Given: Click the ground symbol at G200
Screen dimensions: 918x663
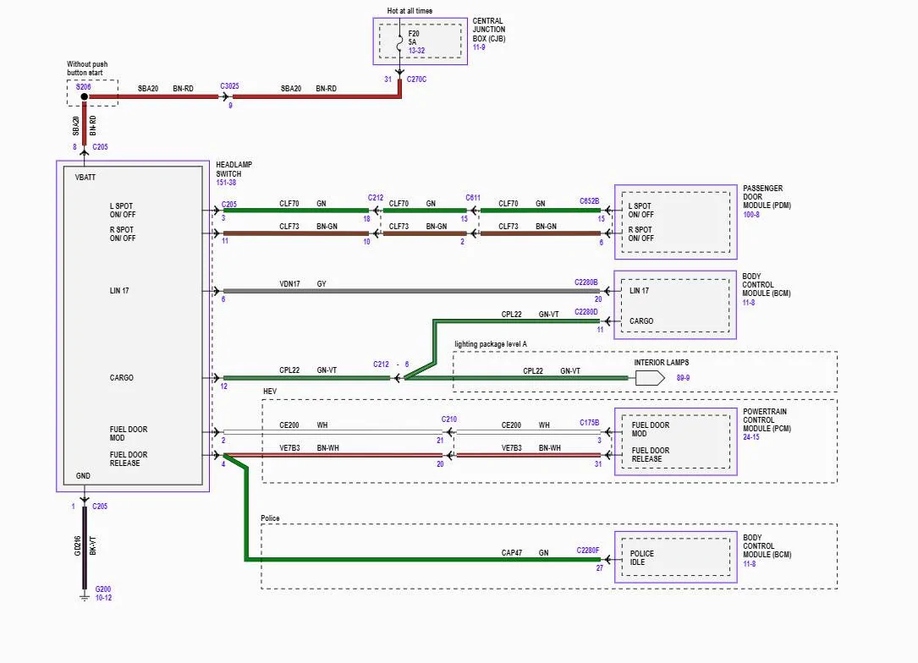Looking at the screenshot, I should (84, 596).
